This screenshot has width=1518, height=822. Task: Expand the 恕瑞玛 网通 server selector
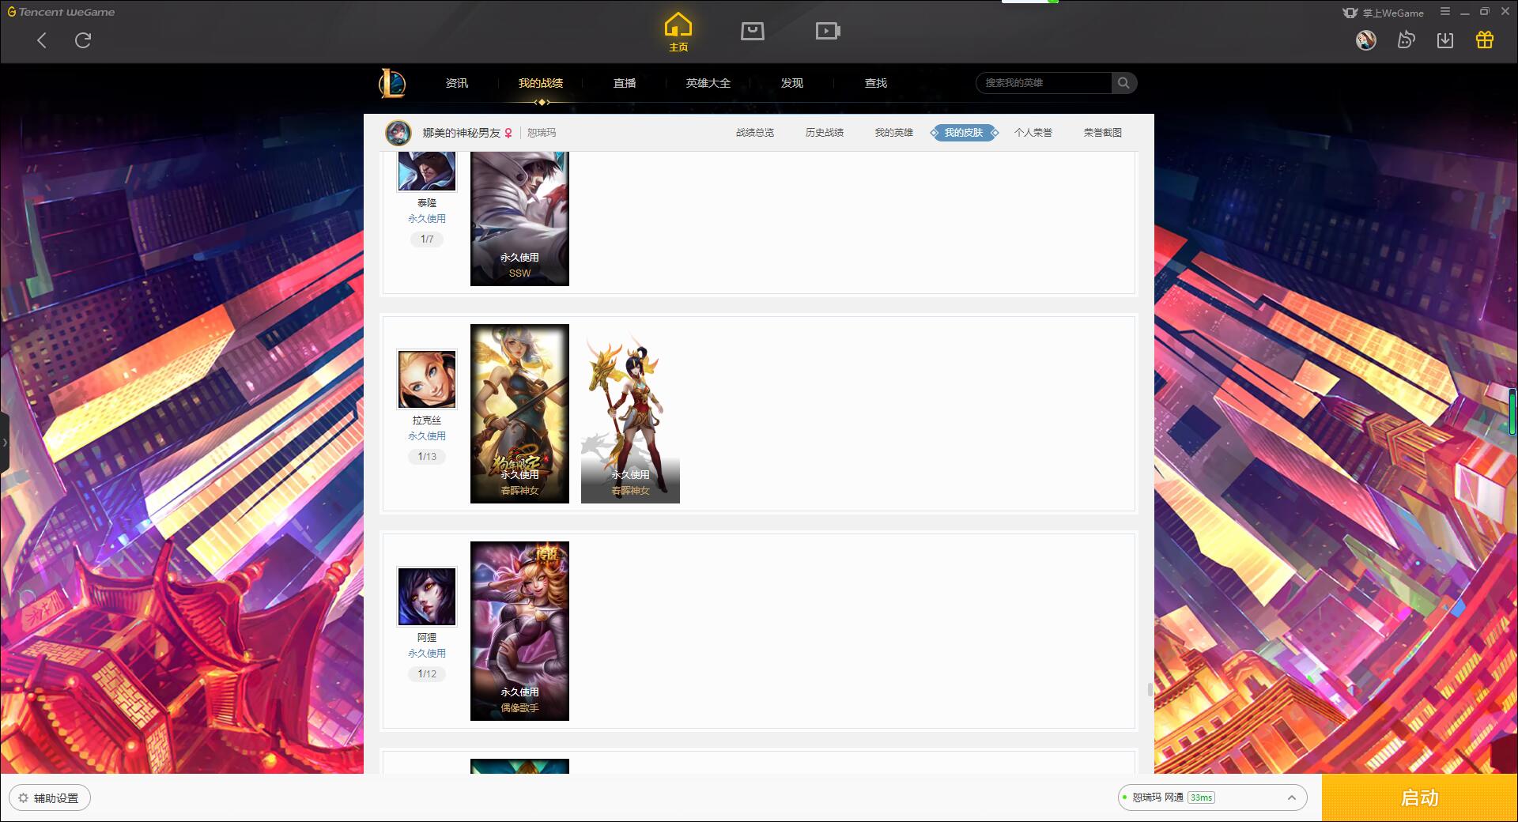click(x=1212, y=797)
